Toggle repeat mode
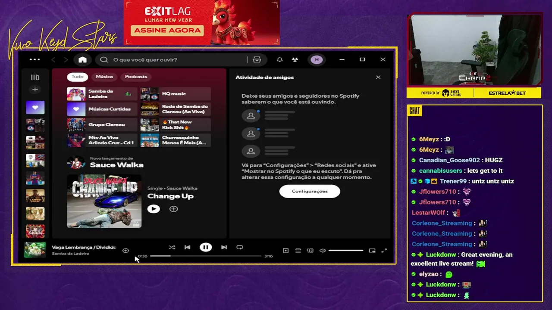The image size is (552, 310). tap(240, 247)
